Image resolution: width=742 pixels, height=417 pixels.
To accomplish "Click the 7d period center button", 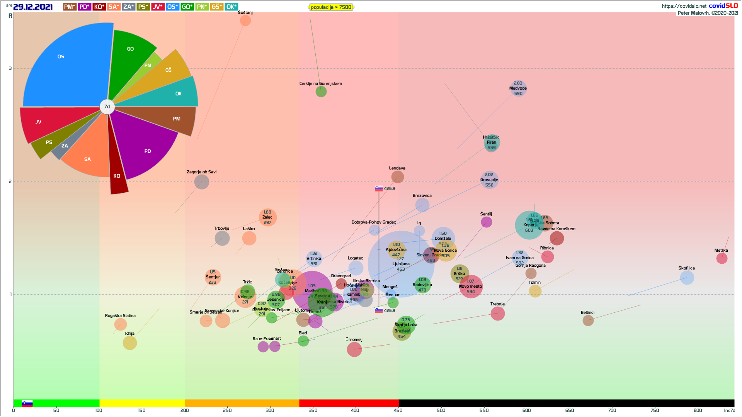I will [x=107, y=107].
